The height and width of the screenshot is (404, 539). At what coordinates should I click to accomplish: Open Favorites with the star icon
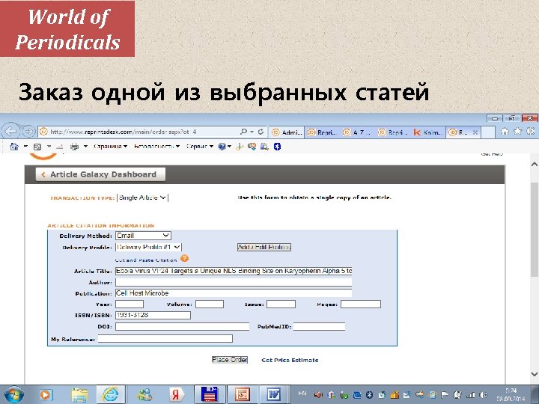tap(517, 131)
